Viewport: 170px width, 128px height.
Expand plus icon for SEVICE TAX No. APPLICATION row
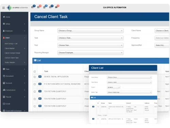click(x=40, y=76)
